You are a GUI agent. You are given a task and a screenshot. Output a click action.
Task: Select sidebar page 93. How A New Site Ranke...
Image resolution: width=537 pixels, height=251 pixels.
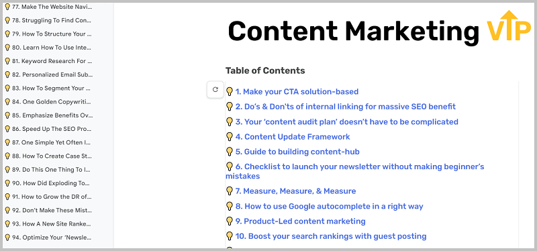pos(48,224)
